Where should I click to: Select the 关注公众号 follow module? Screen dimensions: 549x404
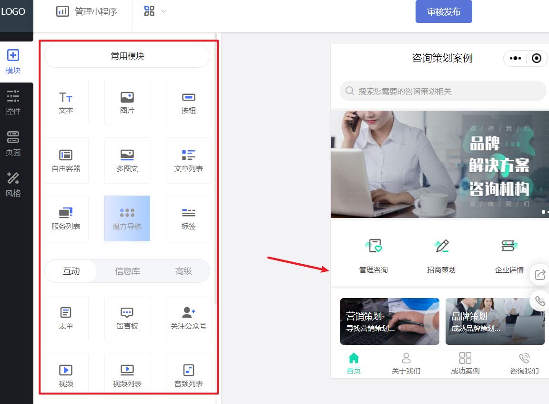click(x=188, y=318)
